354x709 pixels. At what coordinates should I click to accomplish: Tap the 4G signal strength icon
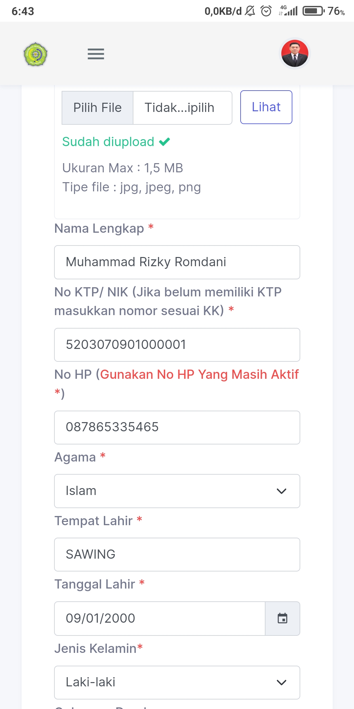point(288,11)
